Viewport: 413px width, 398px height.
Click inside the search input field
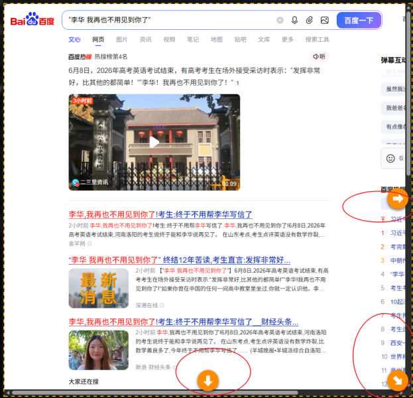tap(168, 20)
